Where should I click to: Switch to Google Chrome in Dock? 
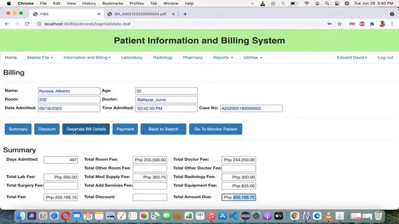point(295,216)
